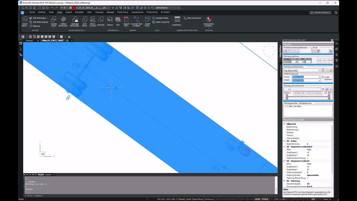The image size is (357, 201).
Task: Click the Geographic Location icon
Action: [209, 19]
